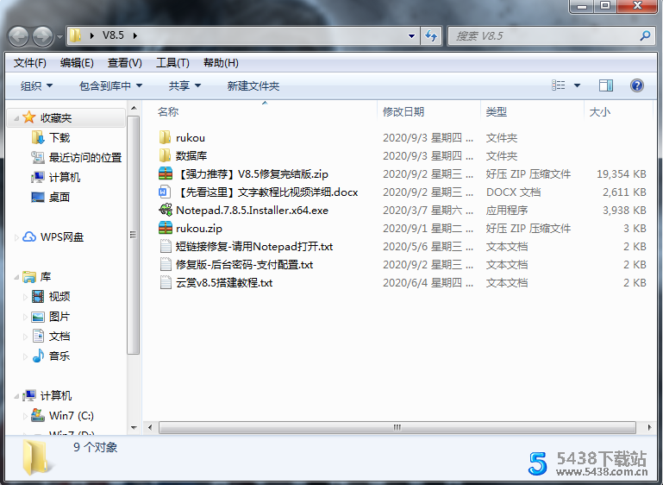Click the arrow after V8.5 in breadcrumb
This screenshot has width=663, height=485.
[134, 35]
